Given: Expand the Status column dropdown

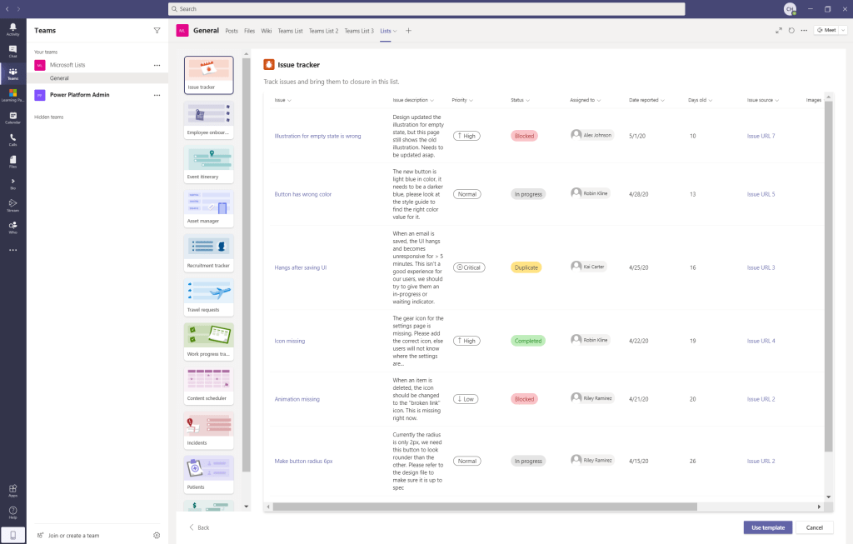Looking at the screenshot, I should (x=527, y=100).
